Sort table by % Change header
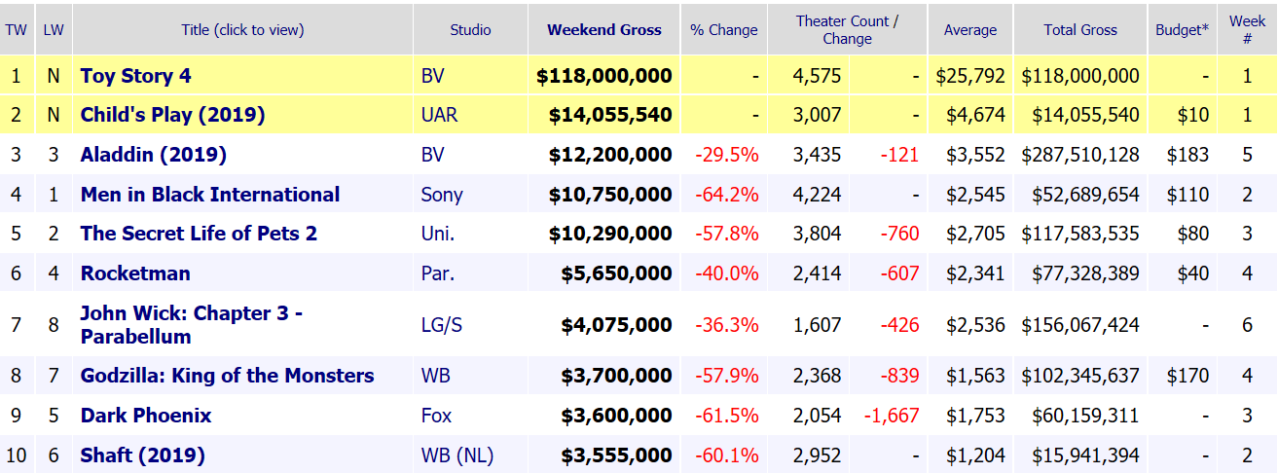The image size is (1278, 473). click(x=723, y=30)
